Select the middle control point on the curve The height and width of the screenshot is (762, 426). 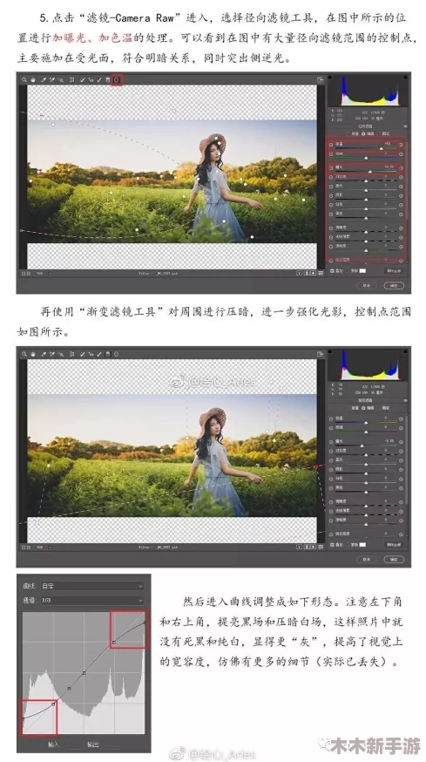point(84,673)
